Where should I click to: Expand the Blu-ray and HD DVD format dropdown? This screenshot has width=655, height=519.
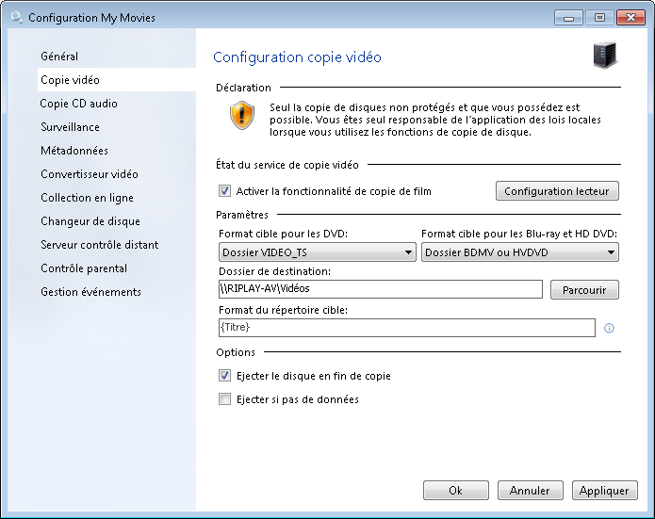click(x=519, y=252)
